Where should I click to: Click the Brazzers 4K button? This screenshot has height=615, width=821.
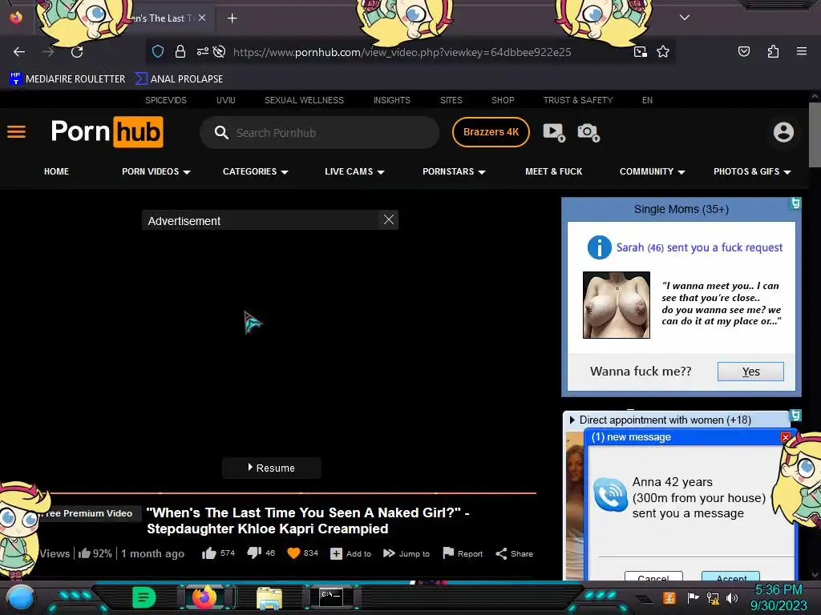pos(491,132)
